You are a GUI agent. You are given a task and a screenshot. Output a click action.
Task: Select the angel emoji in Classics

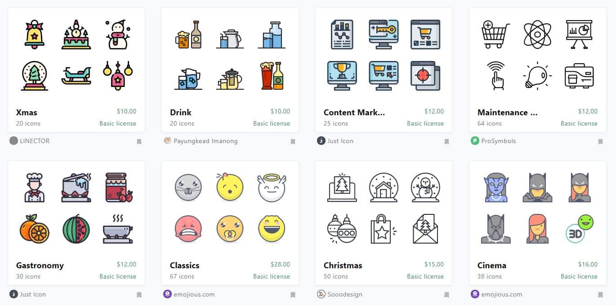click(272, 187)
